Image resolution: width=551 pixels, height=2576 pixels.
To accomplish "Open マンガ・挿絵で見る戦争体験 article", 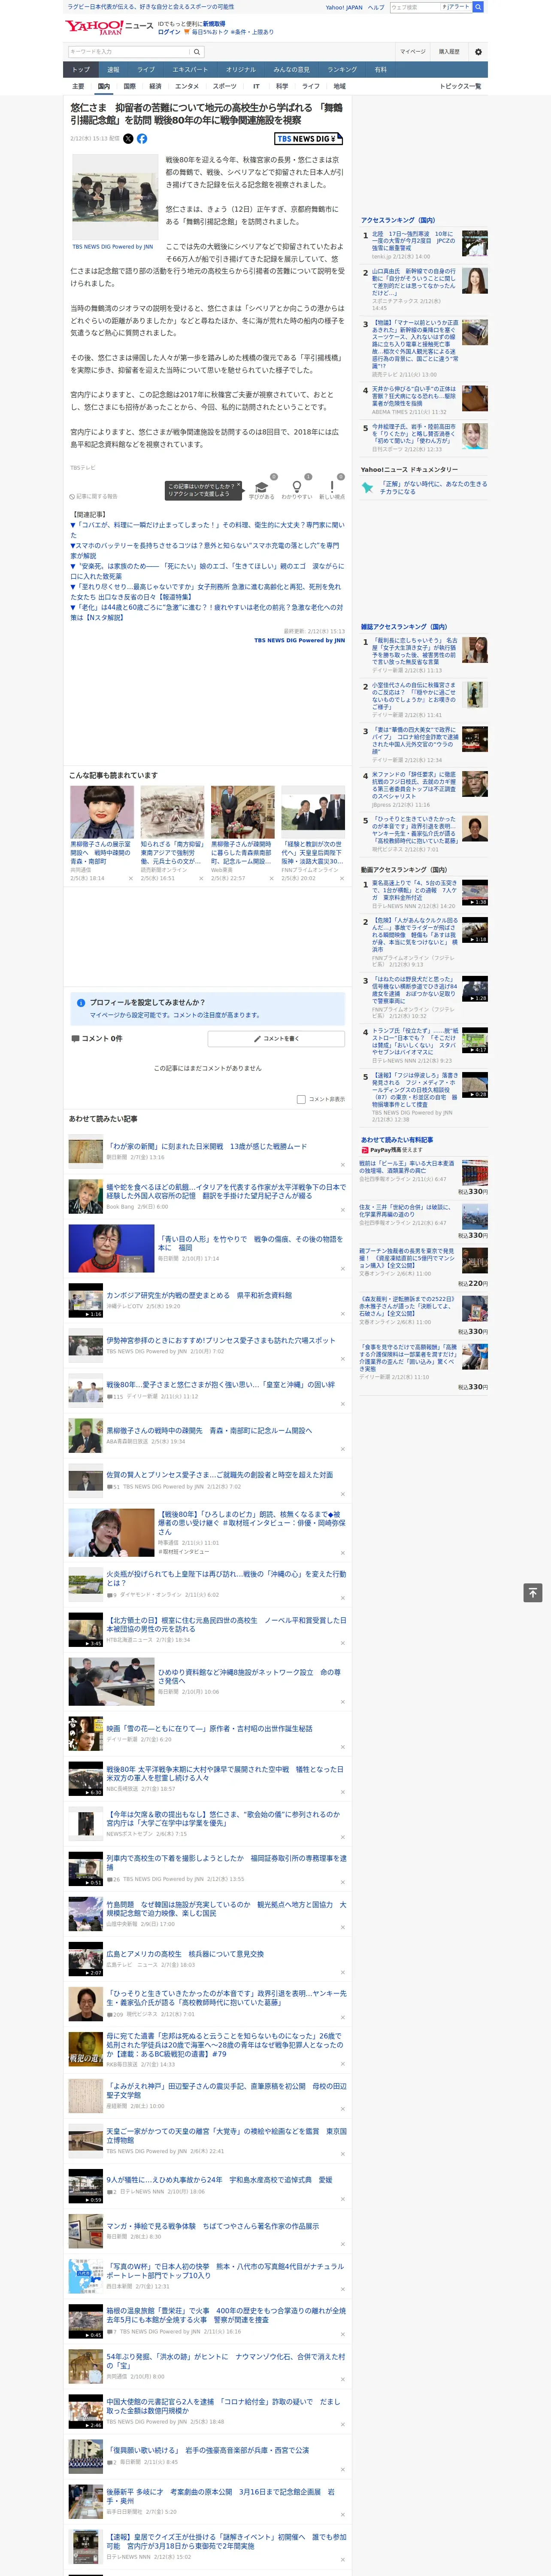I will (213, 2226).
